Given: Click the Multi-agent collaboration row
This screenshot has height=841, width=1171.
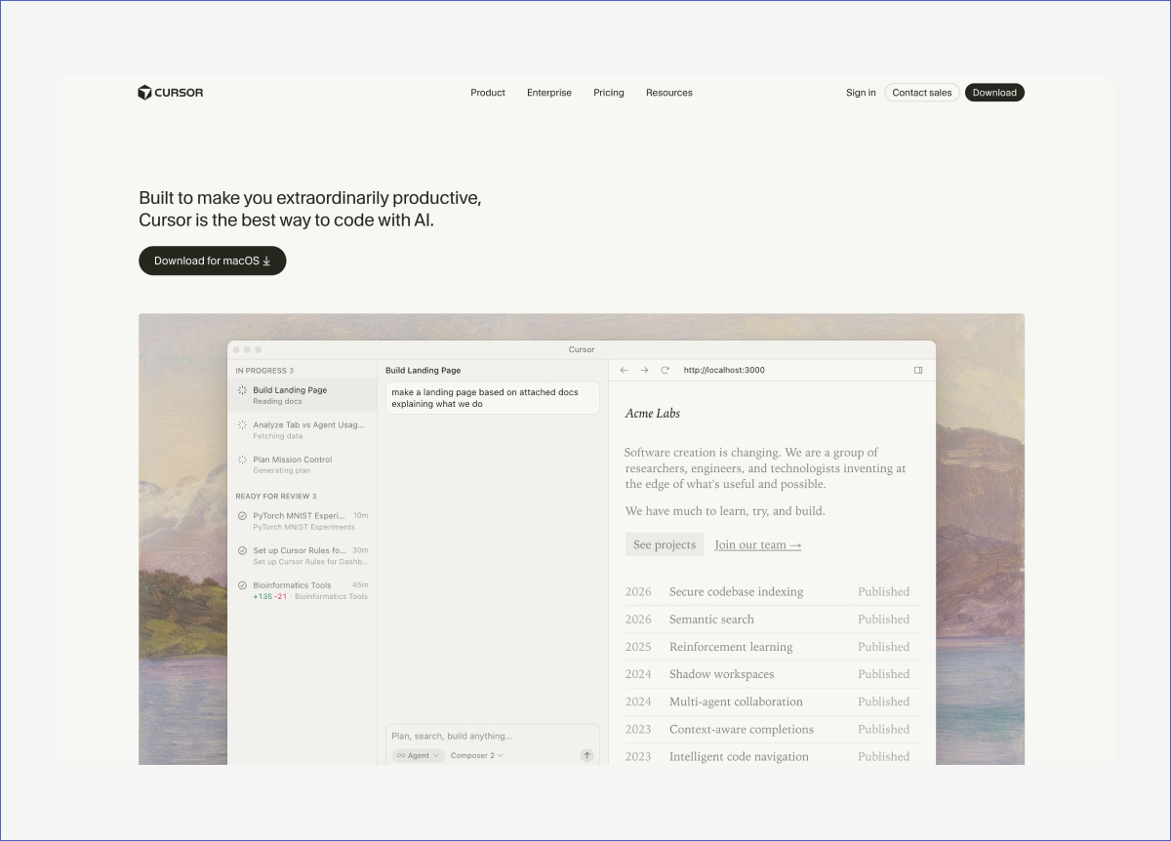Looking at the screenshot, I should point(771,701).
